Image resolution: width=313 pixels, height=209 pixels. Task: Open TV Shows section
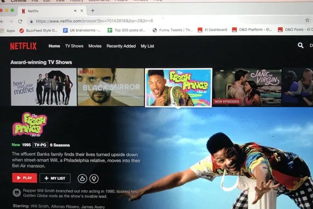[x=74, y=46]
